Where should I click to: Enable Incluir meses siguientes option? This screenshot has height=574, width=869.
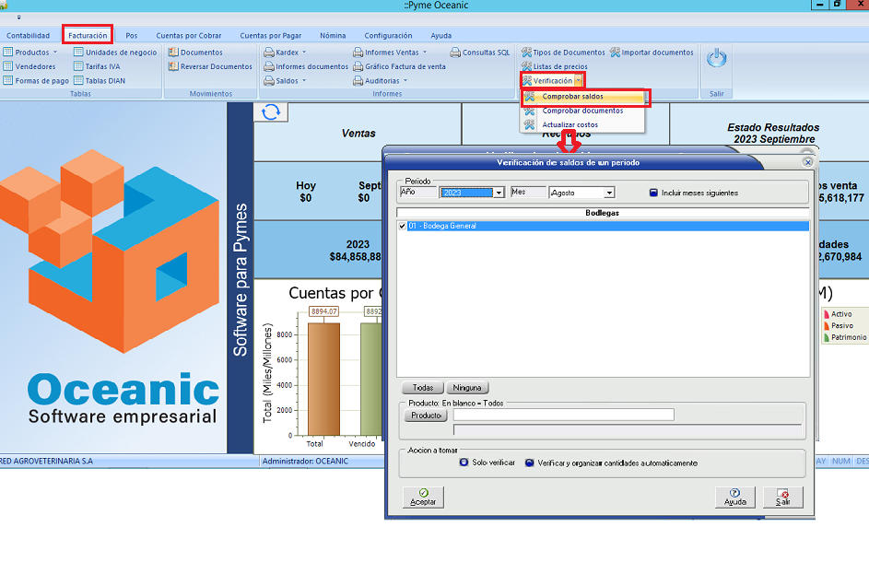coord(653,193)
